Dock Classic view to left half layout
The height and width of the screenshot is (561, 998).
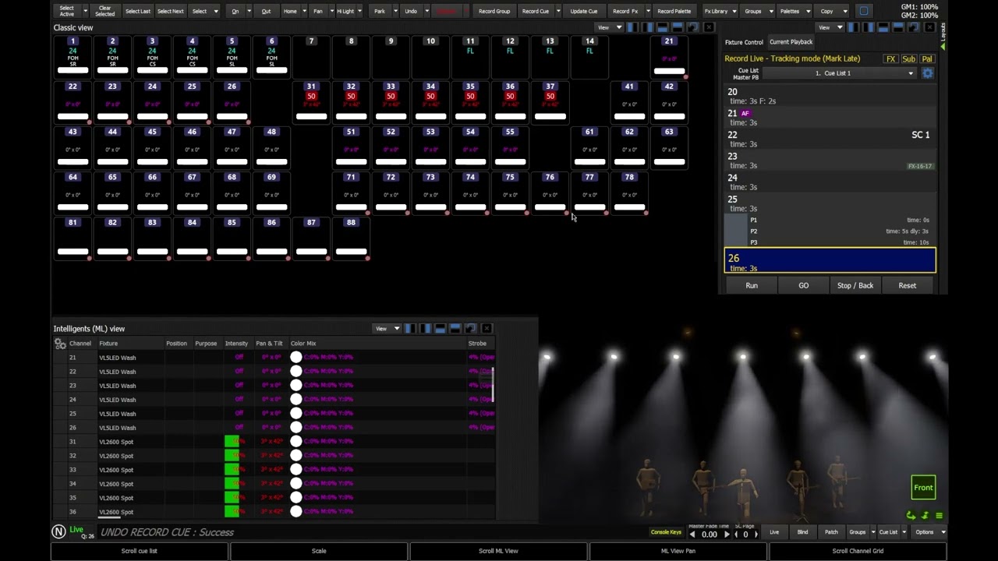(632, 27)
